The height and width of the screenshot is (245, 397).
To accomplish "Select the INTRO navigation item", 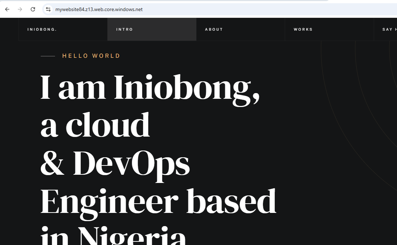I will point(152,29).
